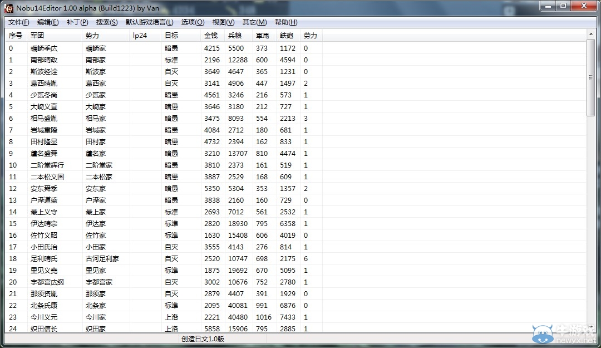Image resolution: width=601 pixels, height=348 pixels.
Task: Click the Nobu14Editor app icon in title bar
Action: point(9,8)
